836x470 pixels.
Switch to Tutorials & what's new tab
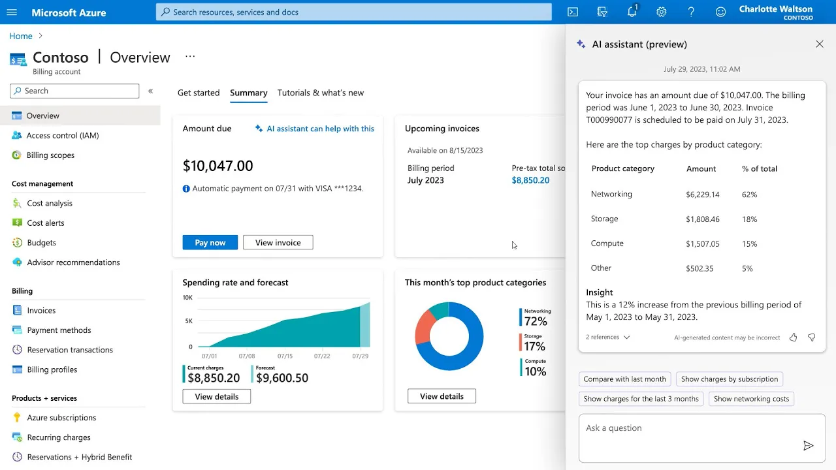321,93
